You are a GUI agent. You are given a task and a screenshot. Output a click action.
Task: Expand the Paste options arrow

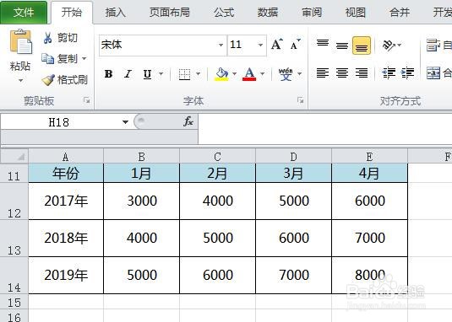(20, 81)
